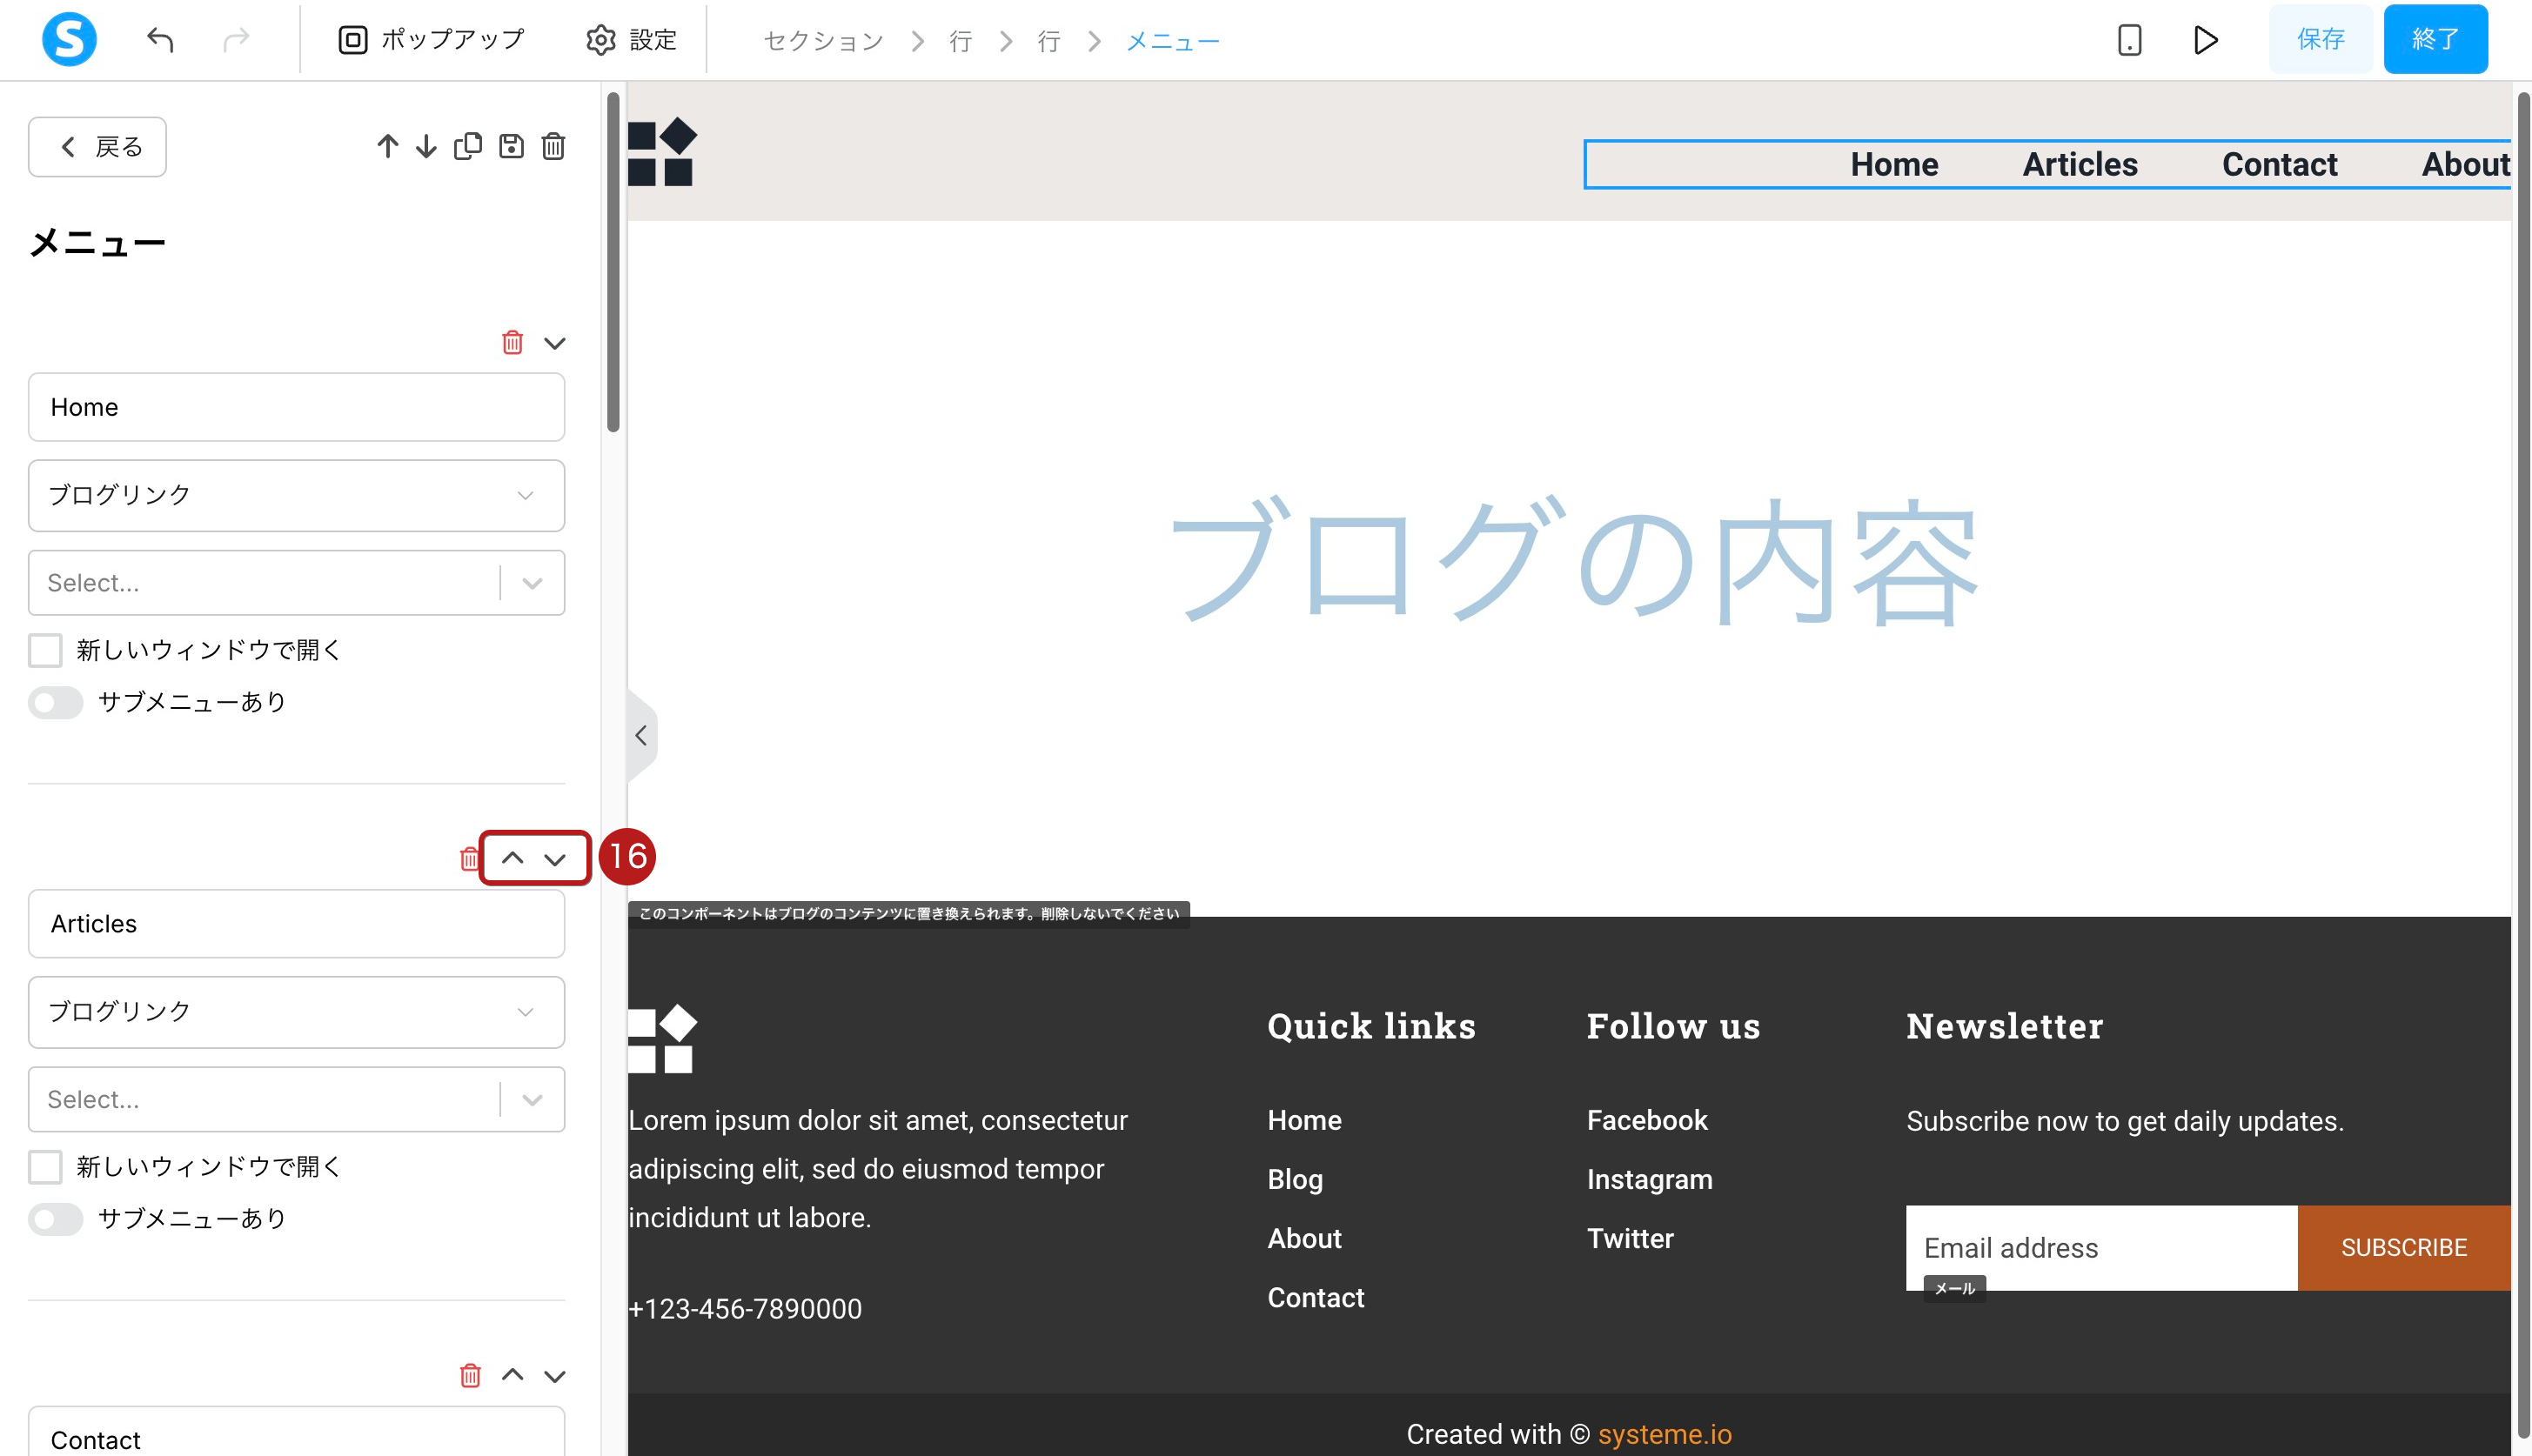Open Select... dropdown under Articles
This screenshot has height=1456, width=2532.
(296, 1099)
